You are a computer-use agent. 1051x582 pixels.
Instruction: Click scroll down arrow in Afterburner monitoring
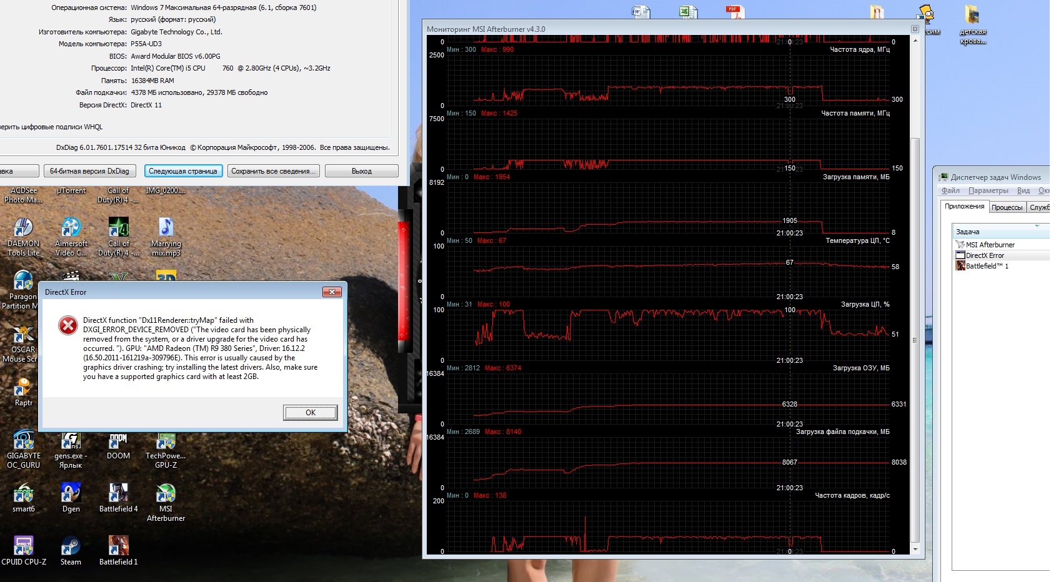click(x=915, y=550)
